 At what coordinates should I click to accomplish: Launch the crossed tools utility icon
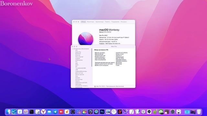(125, 112)
